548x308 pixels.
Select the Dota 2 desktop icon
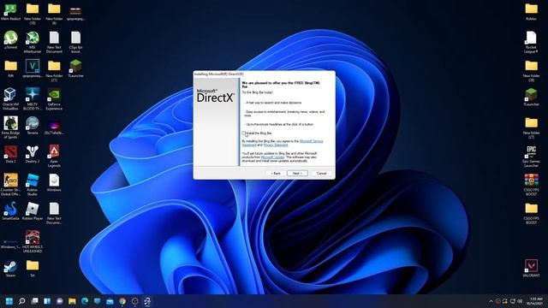pyautogui.click(x=10, y=154)
